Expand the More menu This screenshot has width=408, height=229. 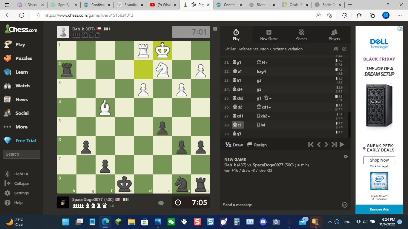click(21, 127)
